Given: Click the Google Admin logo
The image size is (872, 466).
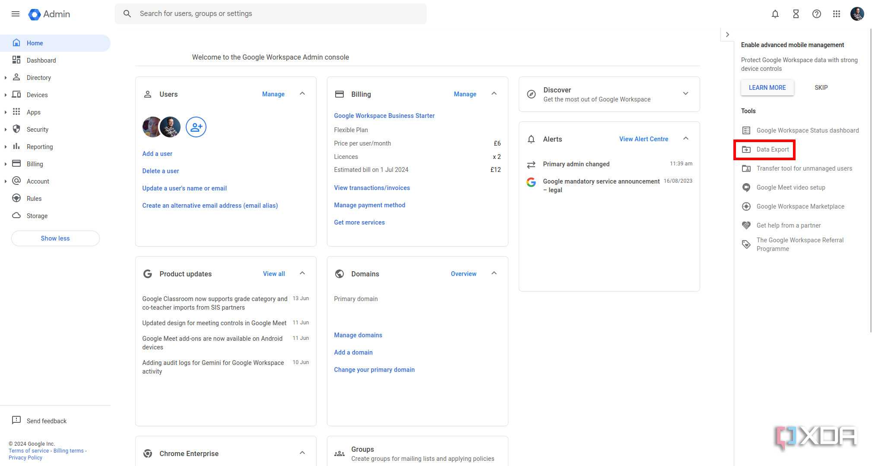Looking at the screenshot, I should [49, 14].
